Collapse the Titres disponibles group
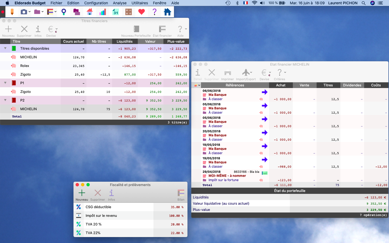 click(5, 48)
